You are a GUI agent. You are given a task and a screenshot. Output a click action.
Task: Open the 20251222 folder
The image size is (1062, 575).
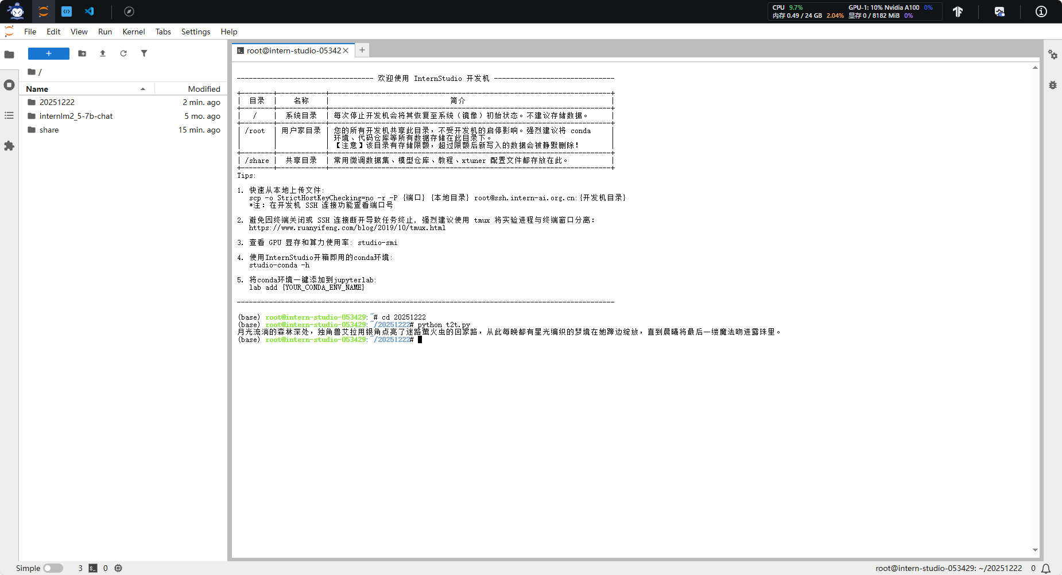pyautogui.click(x=57, y=102)
